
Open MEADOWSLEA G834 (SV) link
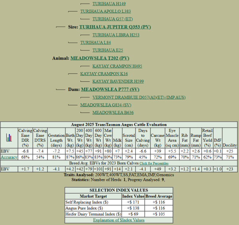click(106, 105)
